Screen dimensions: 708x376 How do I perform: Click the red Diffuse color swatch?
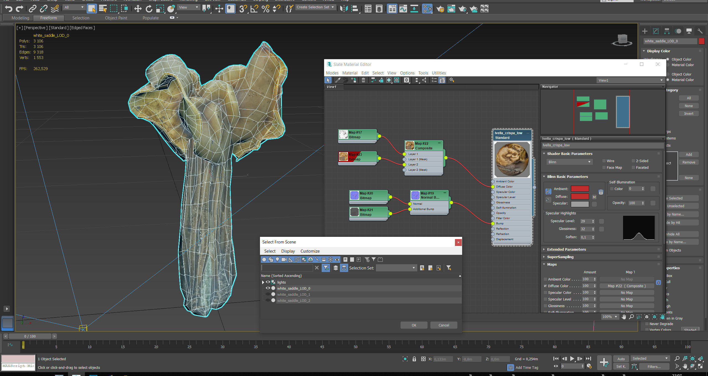coord(580,196)
